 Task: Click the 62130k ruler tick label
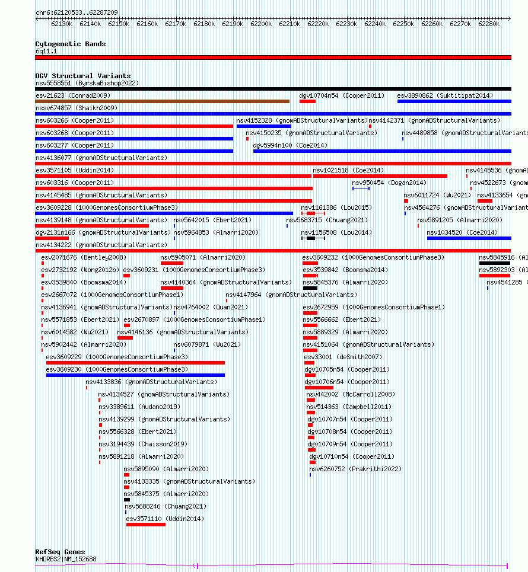[62, 24]
